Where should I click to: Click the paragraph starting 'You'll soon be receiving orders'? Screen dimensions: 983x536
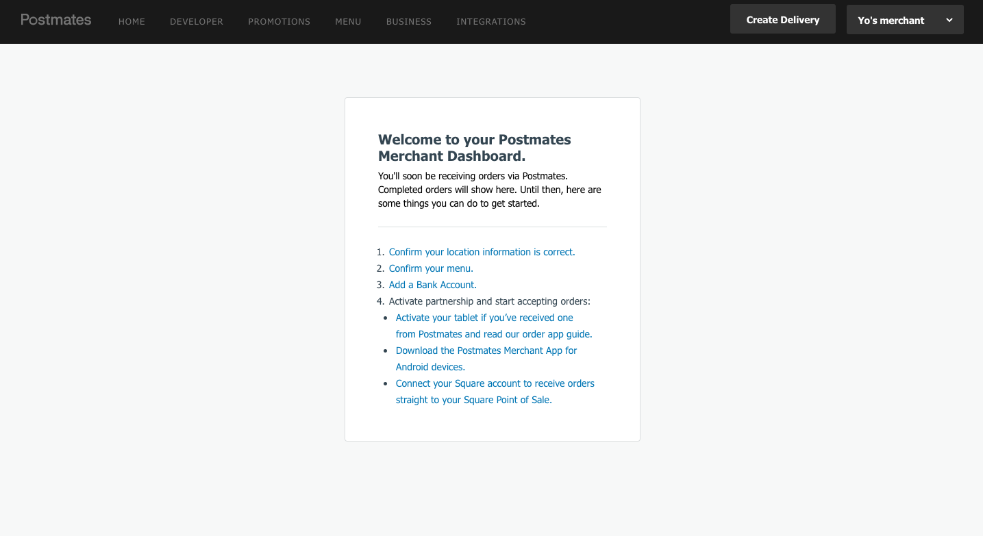pos(490,190)
